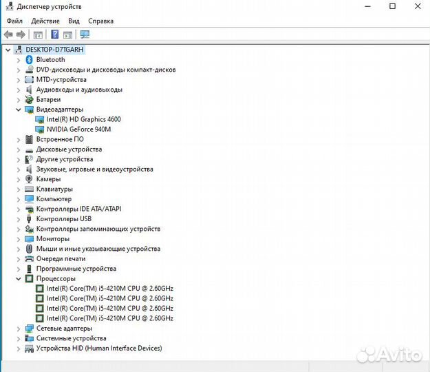Click the Устройства HID icon
430x372 pixels.
click(29, 349)
